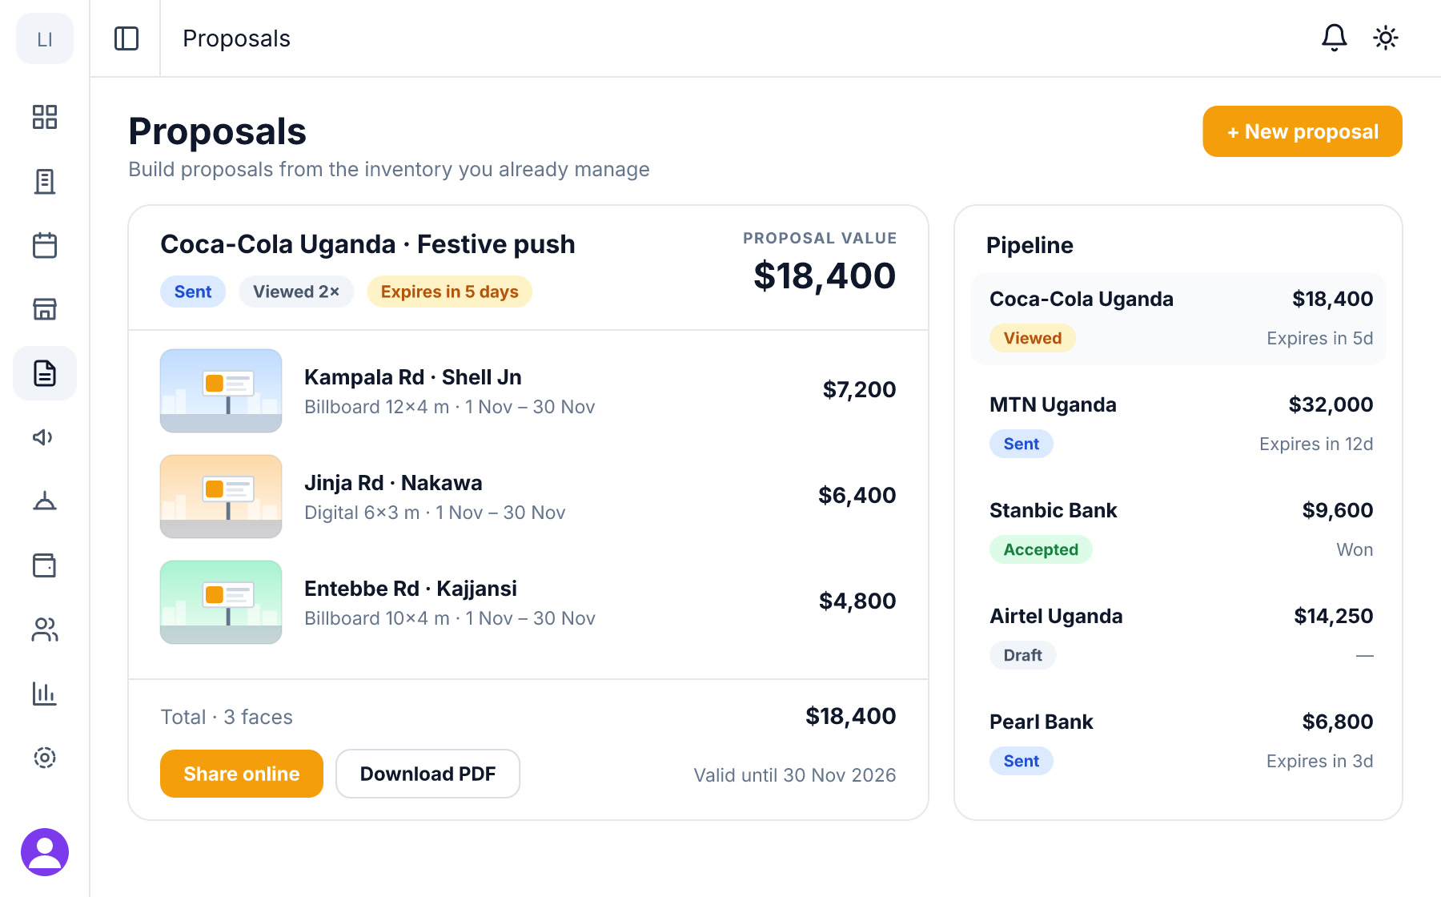Click Expires in 3d for Pearl Bank
1441x897 pixels.
click(x=1319, y=761)
